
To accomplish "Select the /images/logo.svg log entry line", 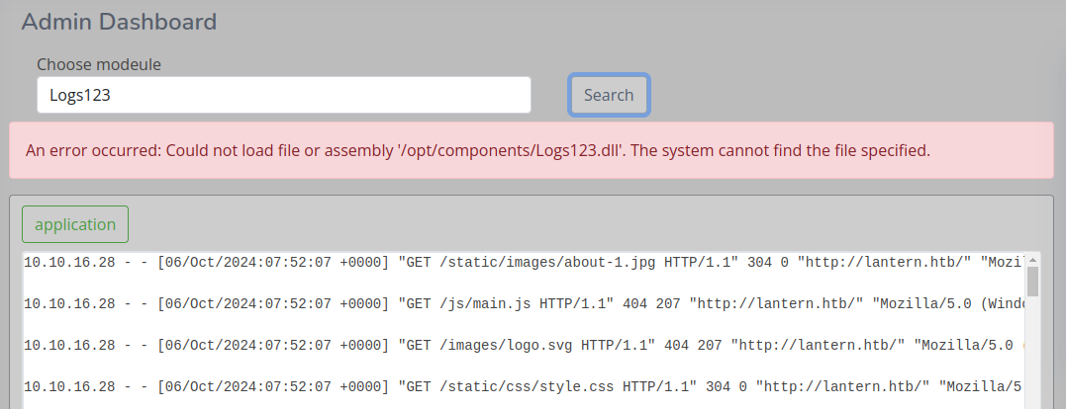I will pyautogui.click(x=523, y=345).
